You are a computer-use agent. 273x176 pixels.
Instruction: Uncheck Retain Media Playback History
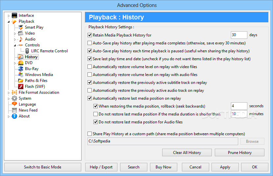89,35
